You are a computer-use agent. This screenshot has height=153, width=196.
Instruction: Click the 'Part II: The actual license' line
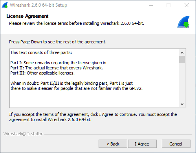pyautogui.click(x=57, y=68)
